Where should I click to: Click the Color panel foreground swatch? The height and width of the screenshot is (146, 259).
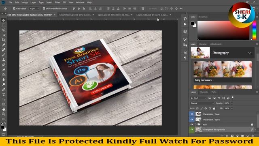[x=193, y=24]
